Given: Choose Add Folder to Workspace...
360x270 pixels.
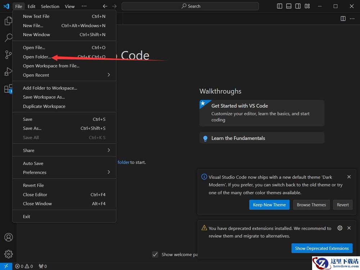Looking at the screenshot, I should click(x=64, y=88).
